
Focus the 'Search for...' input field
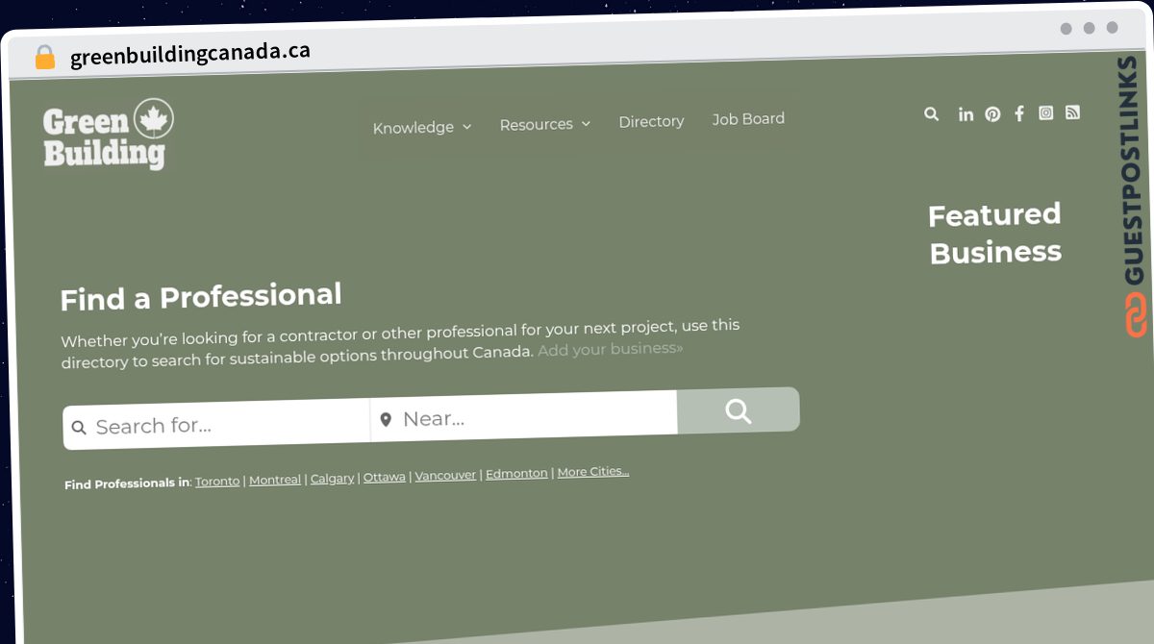click(x=217, y=426)
